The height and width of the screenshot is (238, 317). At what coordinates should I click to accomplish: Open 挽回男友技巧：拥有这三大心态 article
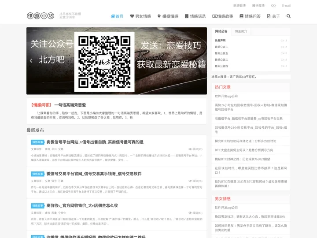click(x=250, y=216)
